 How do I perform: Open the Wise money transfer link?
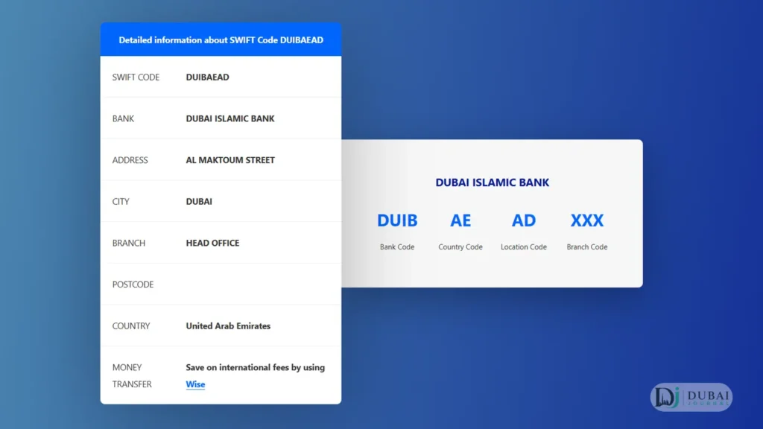point(195,384)
